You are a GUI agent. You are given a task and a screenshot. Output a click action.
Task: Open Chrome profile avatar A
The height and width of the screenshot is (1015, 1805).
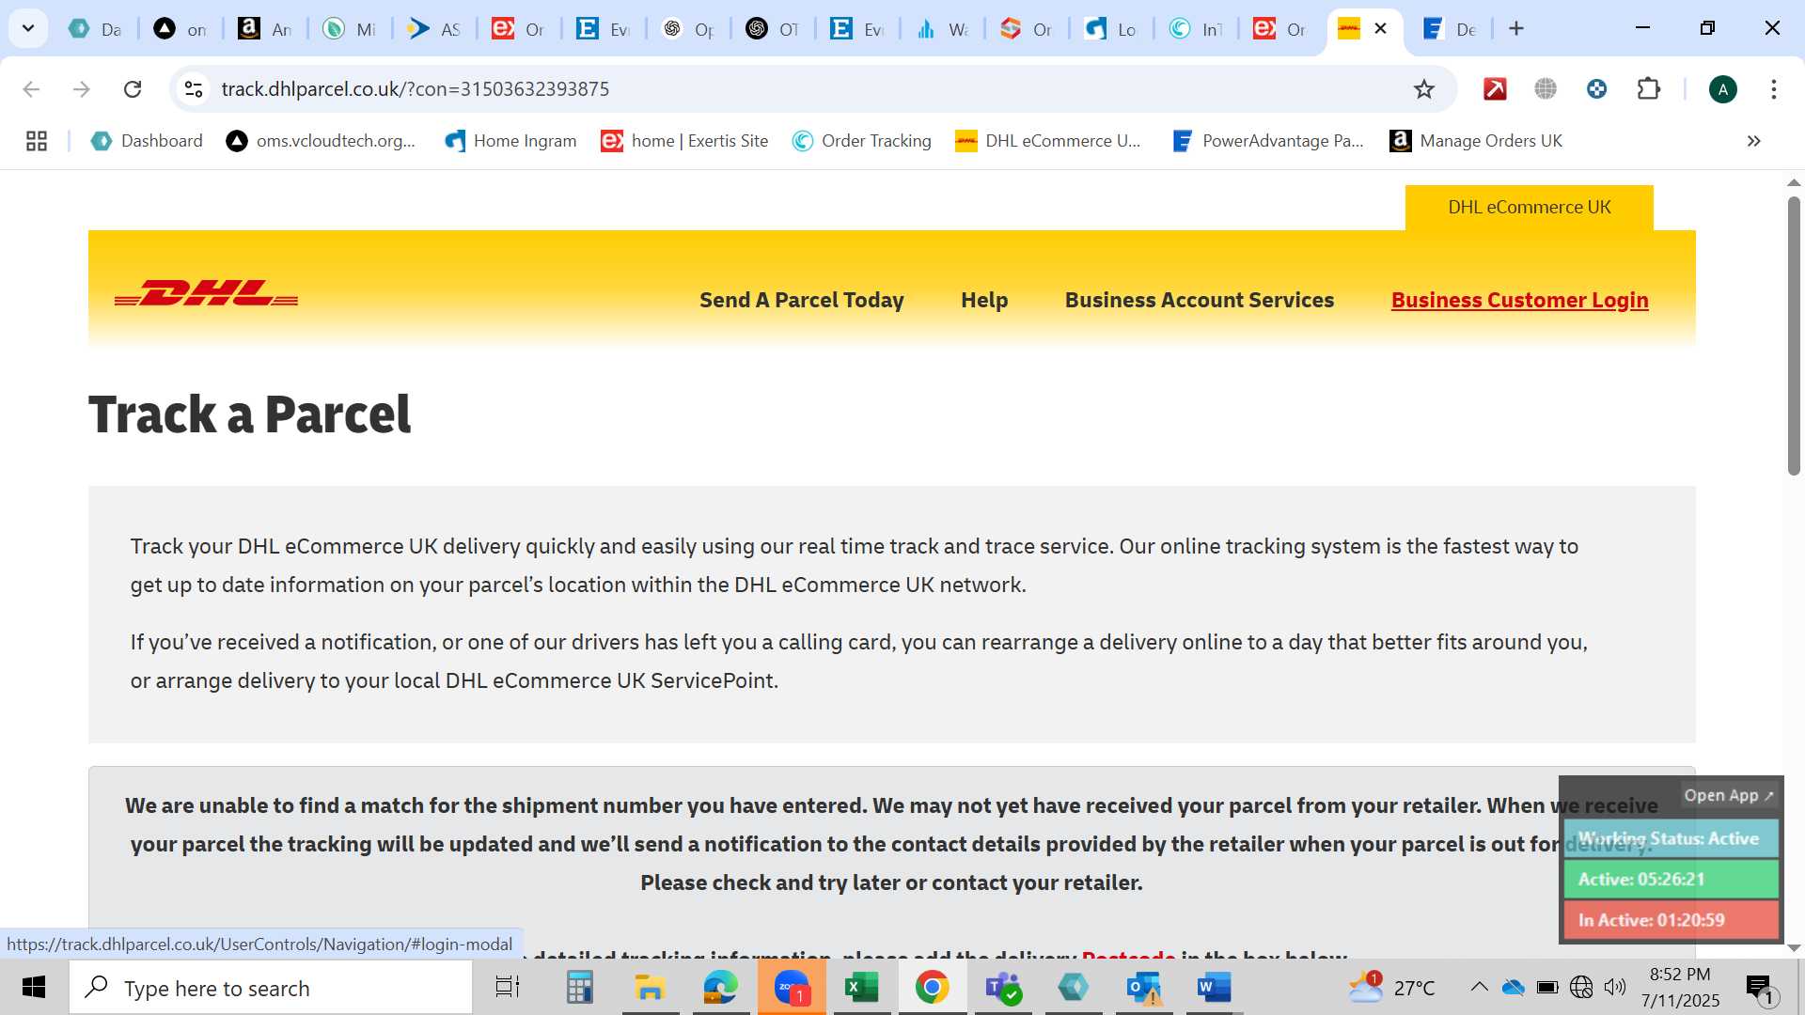[x=1722, y=89]
